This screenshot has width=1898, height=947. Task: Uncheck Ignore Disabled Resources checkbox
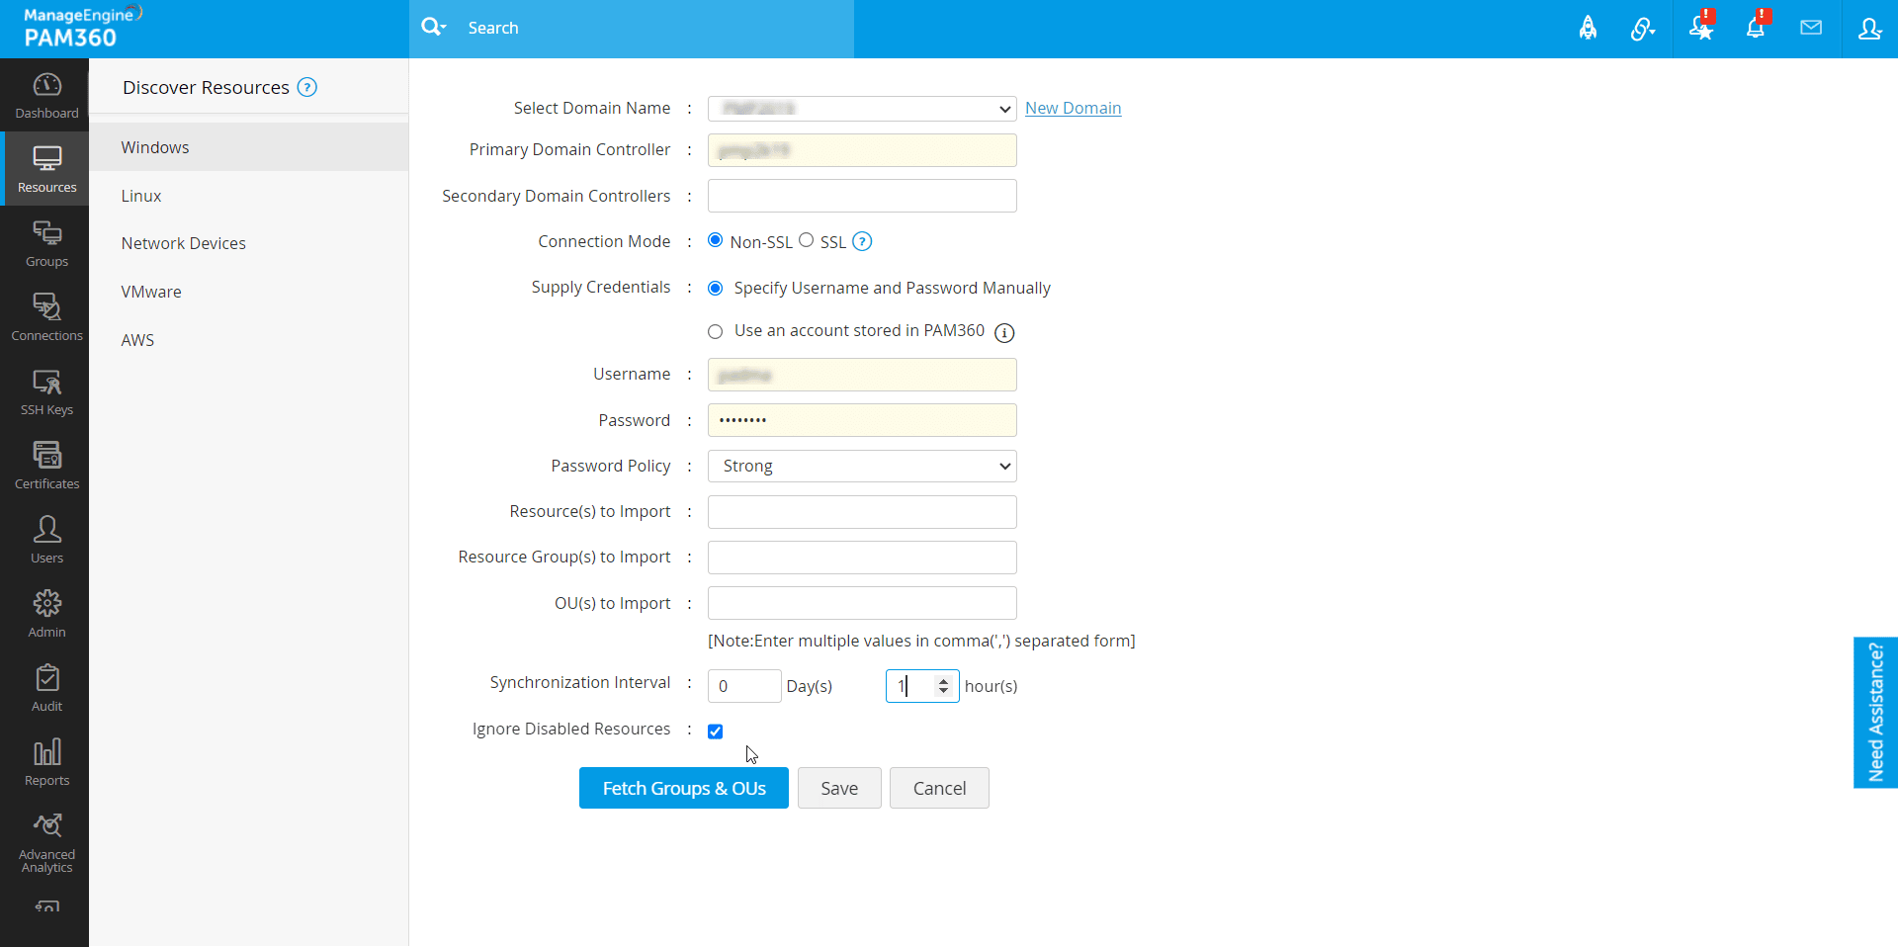(x=716, y=732)
